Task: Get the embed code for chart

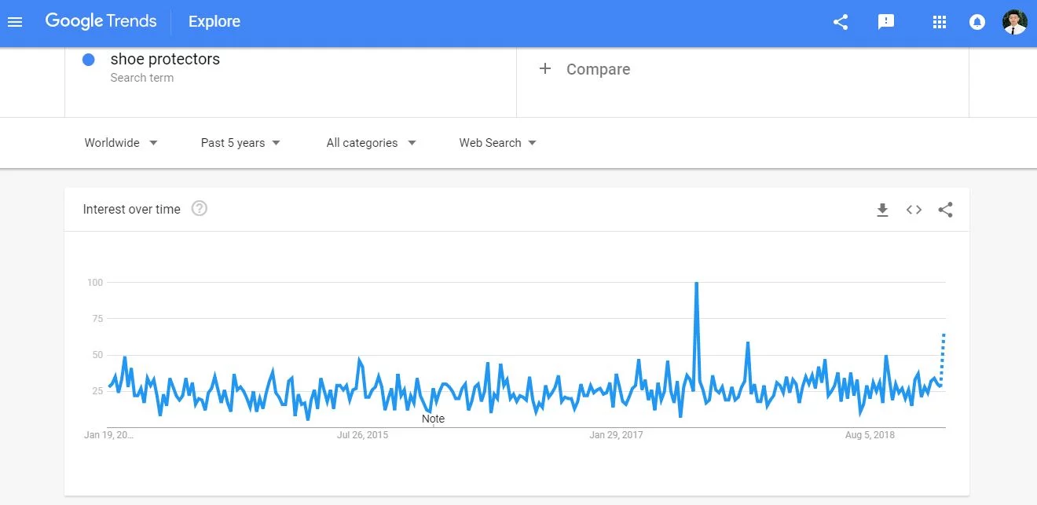Action: [x=914, y=210]
